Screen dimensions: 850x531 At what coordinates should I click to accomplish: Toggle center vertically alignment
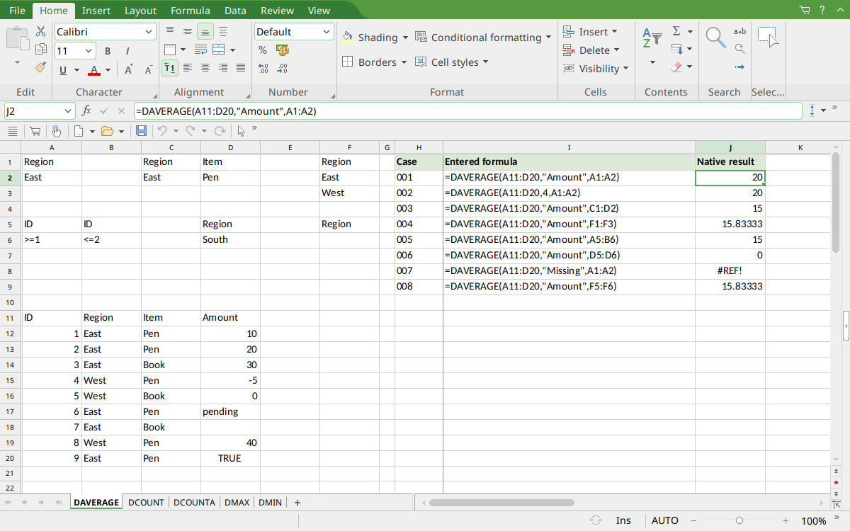188,31
